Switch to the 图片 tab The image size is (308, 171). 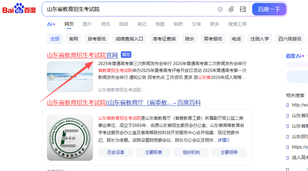click(87, 24)
